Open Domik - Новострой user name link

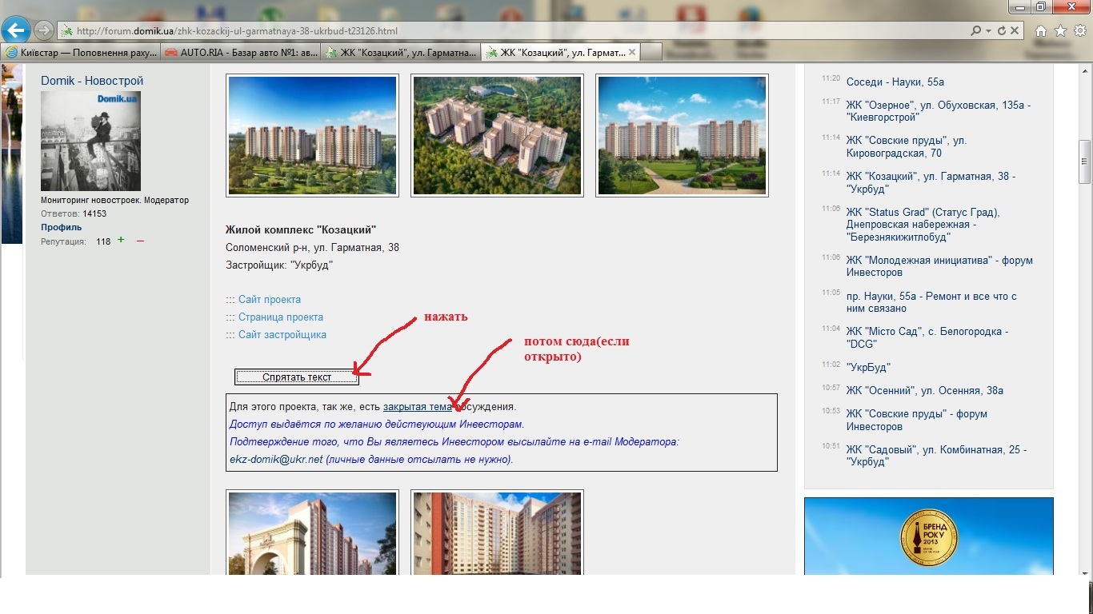click(92, 81)
